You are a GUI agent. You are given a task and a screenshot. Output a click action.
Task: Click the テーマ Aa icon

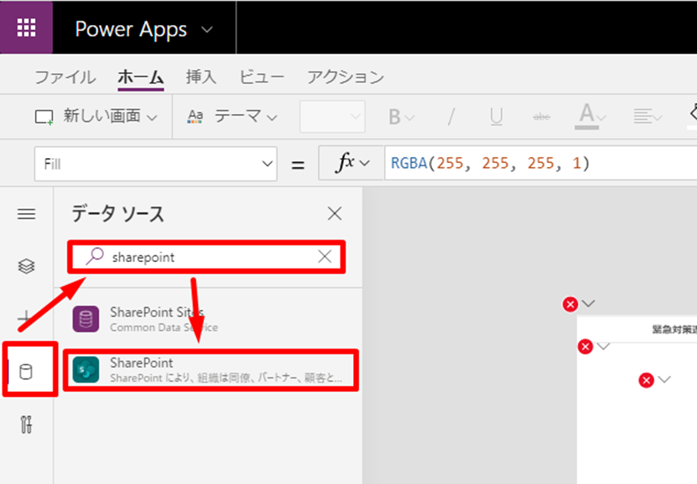[195, 116]
